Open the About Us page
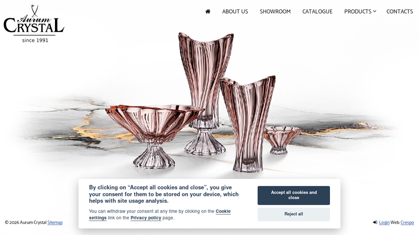Image resolution: width=419 pixels, height=235 pixels. pos(235,11)
